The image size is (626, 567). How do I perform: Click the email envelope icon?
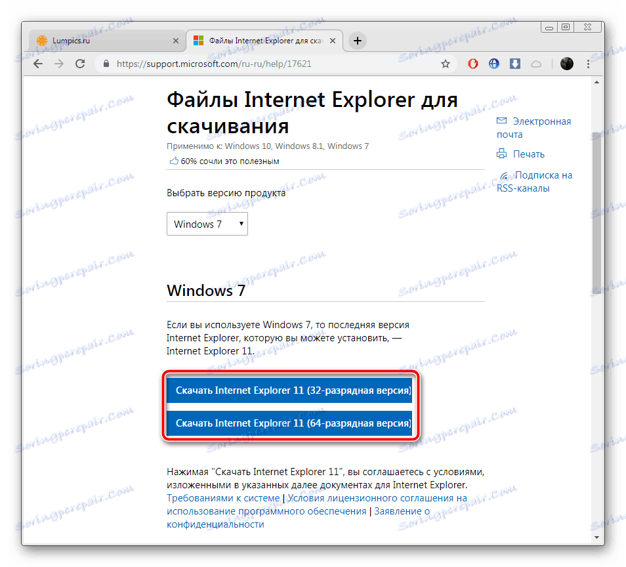pyautogui.click(x=501, y=121)
